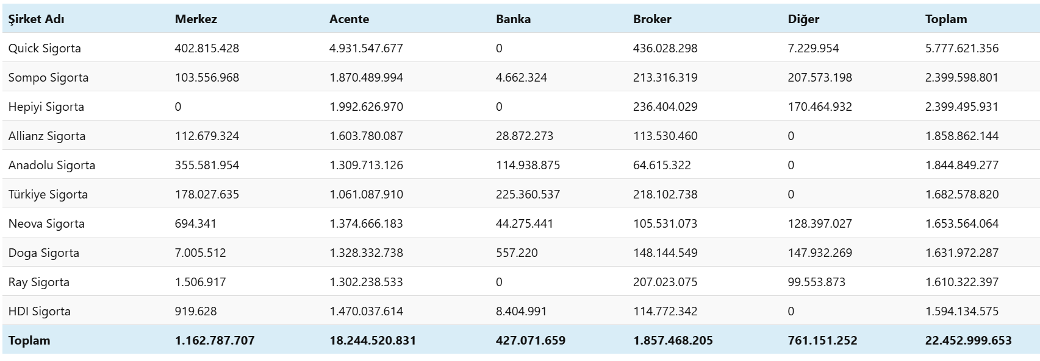Click the Ray Sigorta company cell
The width and height of the screenshot is (1040, 361).
pos(39,282)
